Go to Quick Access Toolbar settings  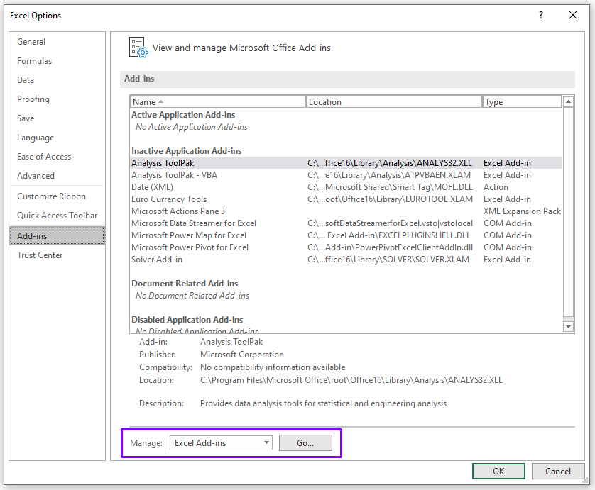click(57, 216)
